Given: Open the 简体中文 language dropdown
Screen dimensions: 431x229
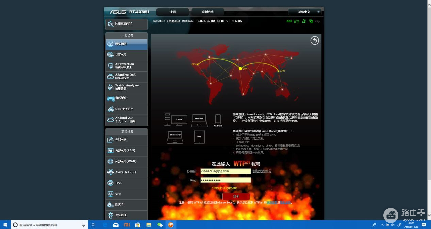Looking at the screenshot, I should 305,12.
